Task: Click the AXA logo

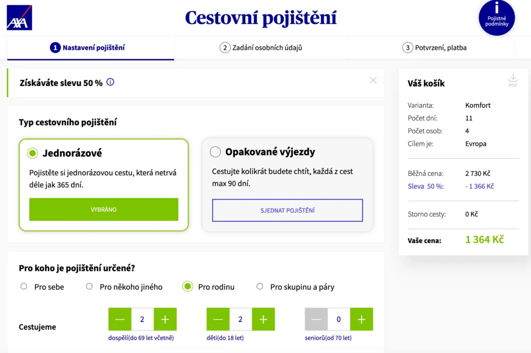Action: pos(19,18)
